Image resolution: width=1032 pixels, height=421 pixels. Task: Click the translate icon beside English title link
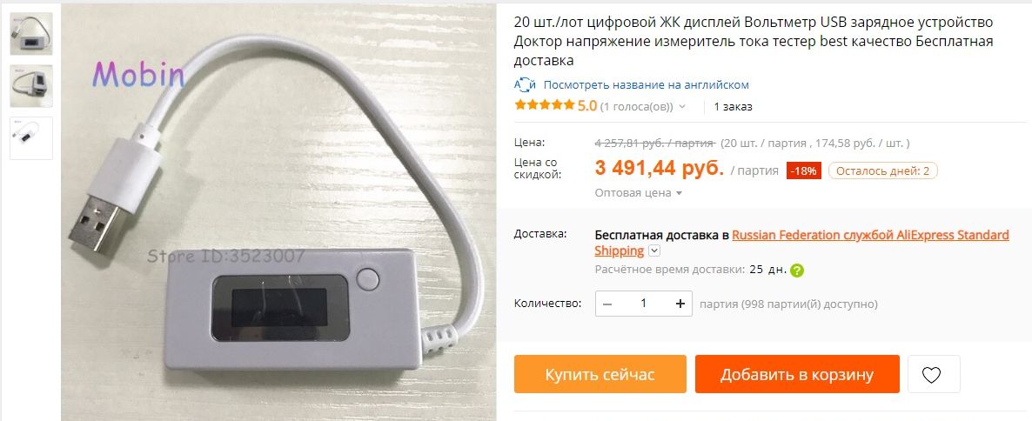click(x=525, y=85)
